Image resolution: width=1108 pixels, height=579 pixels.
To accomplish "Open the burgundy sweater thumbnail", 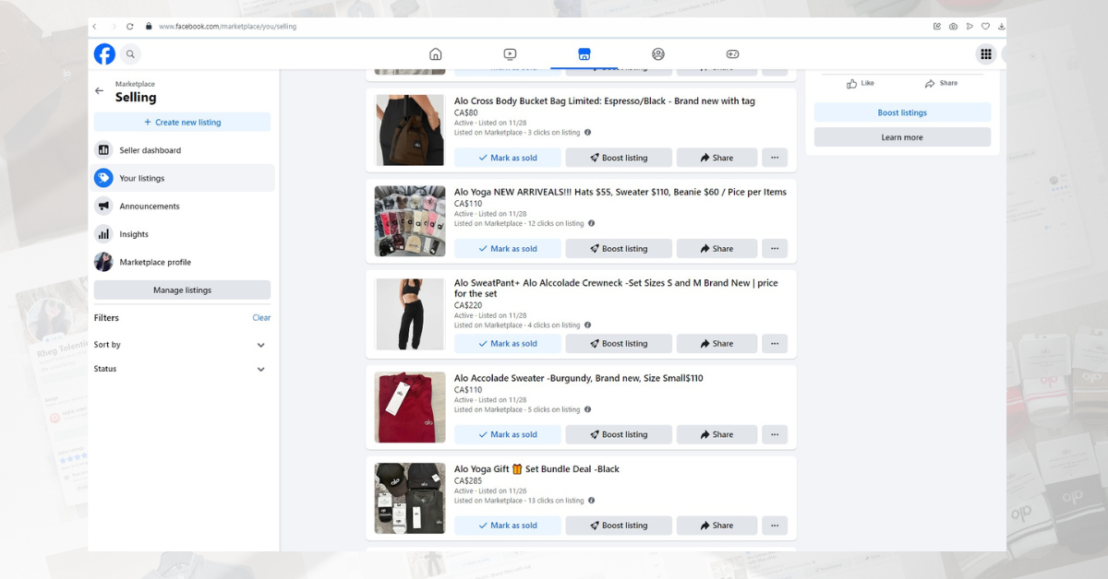I will pyautogui.click(x=410, y=408).
